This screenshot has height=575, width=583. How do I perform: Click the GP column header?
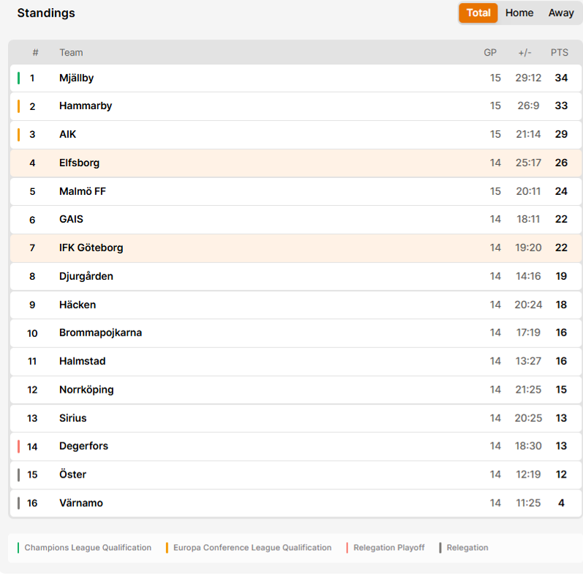click(490, 53)
